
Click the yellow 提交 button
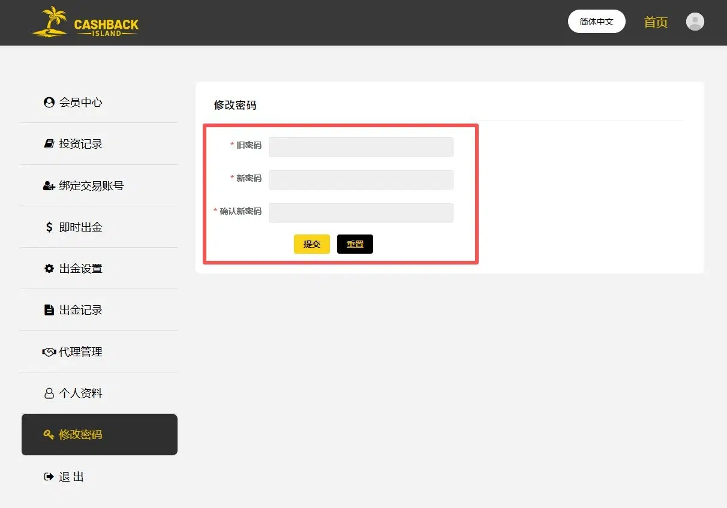click(x=312, y=244)
